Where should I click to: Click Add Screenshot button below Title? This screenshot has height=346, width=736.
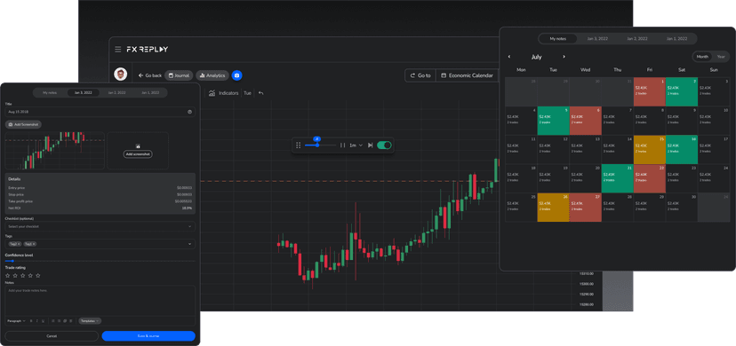pyautogui.click(x=23, y=124)
